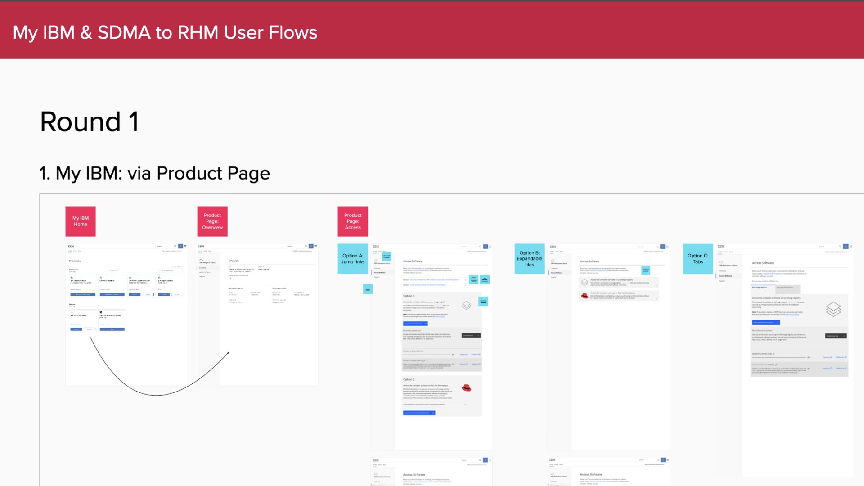Click the "Access Software" heading in Option C wireframe
Screen dimensions: 864x486
tap(763, 263)
